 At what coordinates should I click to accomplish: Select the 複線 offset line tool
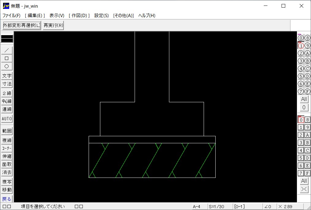[7, 140]
